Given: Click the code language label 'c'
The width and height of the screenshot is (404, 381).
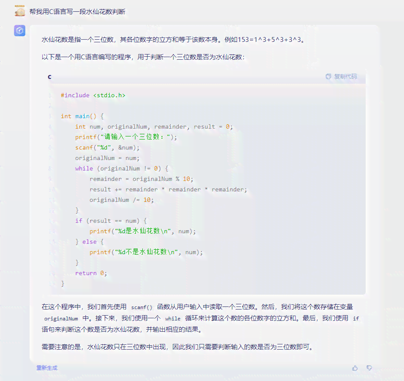Looking at the screenshot, I should click(x=50, y=77).
